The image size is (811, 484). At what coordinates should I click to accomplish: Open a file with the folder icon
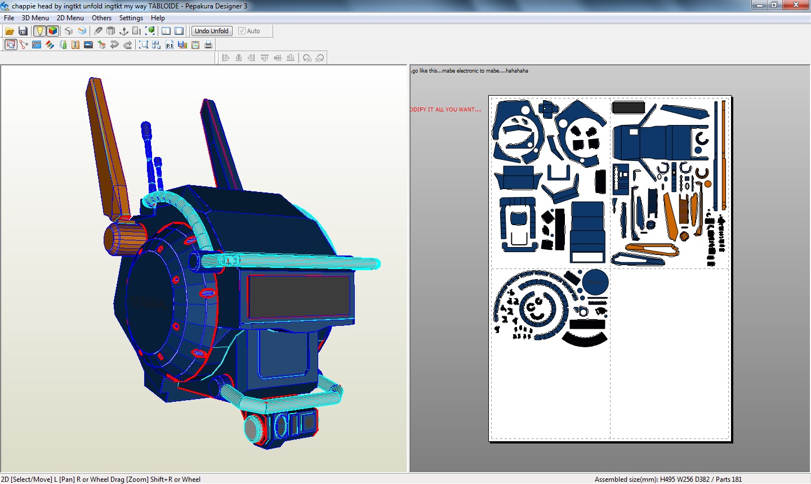[x=10, y=31]
